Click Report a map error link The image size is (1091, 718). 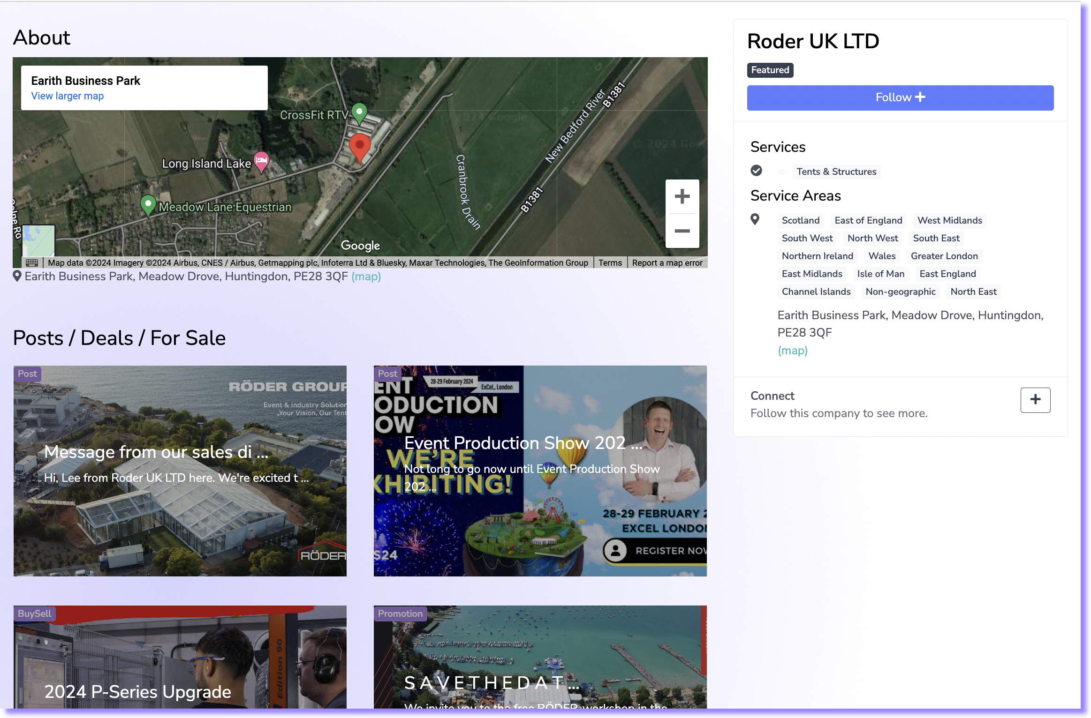click(667, 263)
